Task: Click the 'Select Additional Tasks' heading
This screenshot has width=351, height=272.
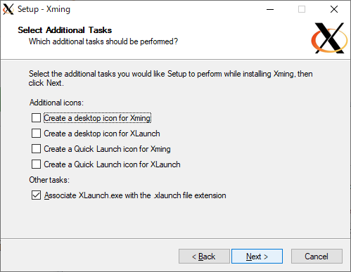Action: click(65, 30)
